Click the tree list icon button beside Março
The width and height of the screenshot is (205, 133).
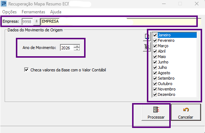pos(147,47)
